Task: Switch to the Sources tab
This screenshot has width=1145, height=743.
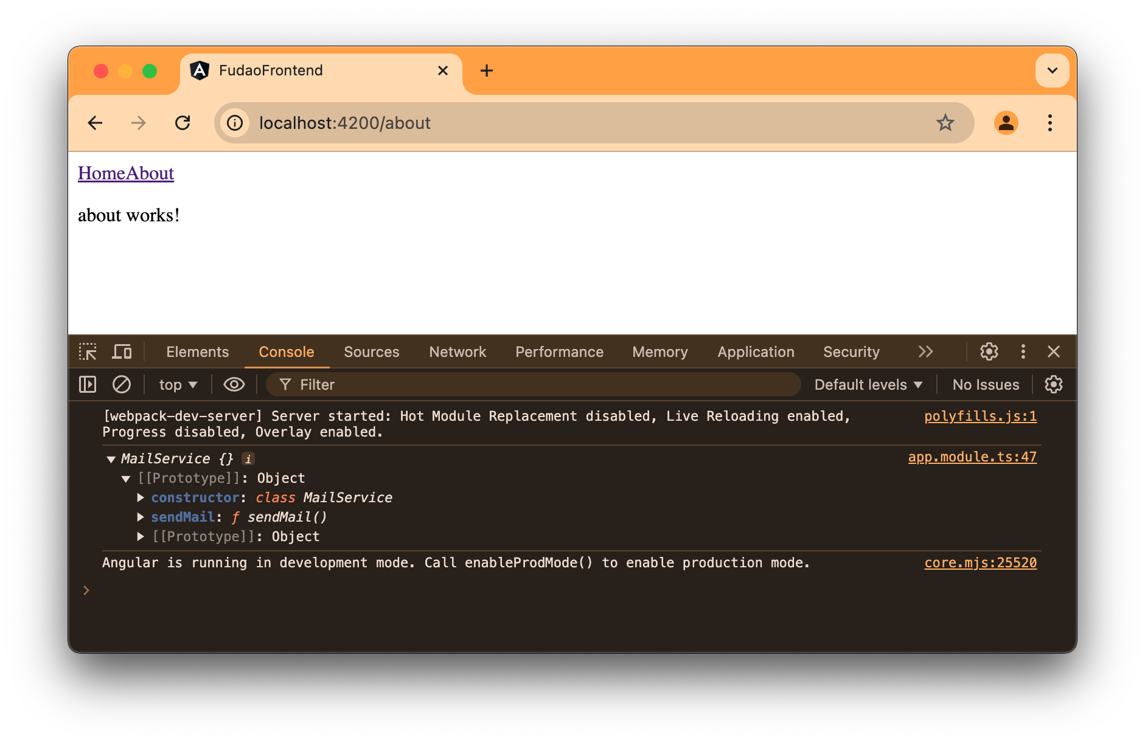Action: click(371, 351)
